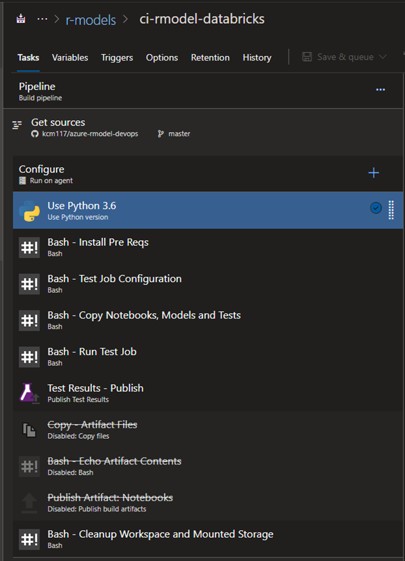Add a task to Configure job

pyautogui.click(x=373, y=173)
